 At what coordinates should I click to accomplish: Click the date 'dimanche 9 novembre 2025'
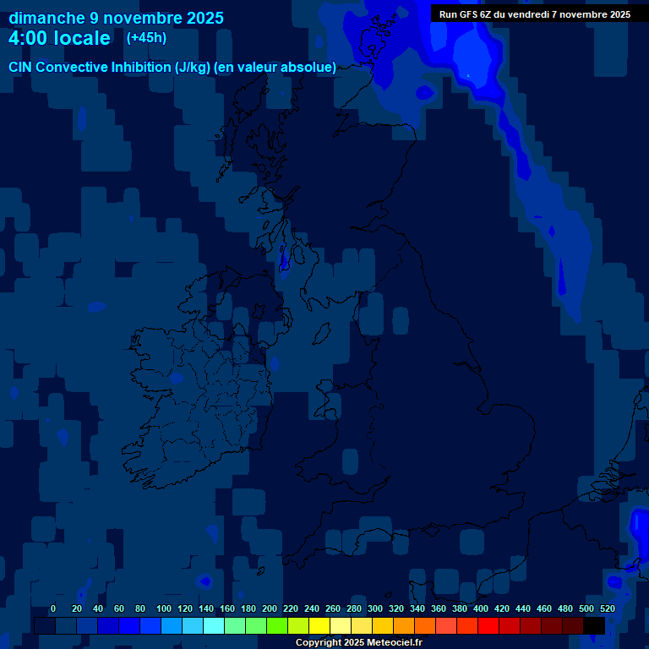click(x=116, y=18)
